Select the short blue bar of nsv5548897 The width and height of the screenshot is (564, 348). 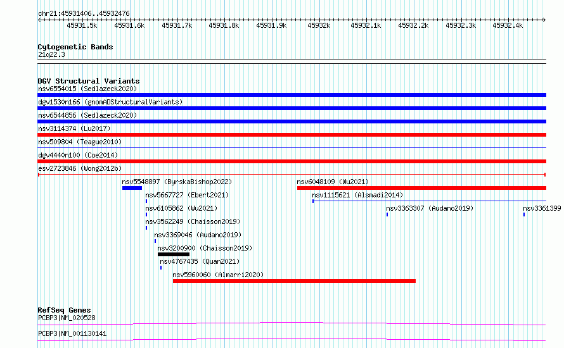coord(132,188)
